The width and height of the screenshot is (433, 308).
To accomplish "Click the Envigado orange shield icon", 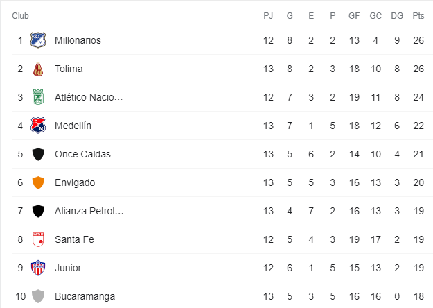I will (38, 182).
